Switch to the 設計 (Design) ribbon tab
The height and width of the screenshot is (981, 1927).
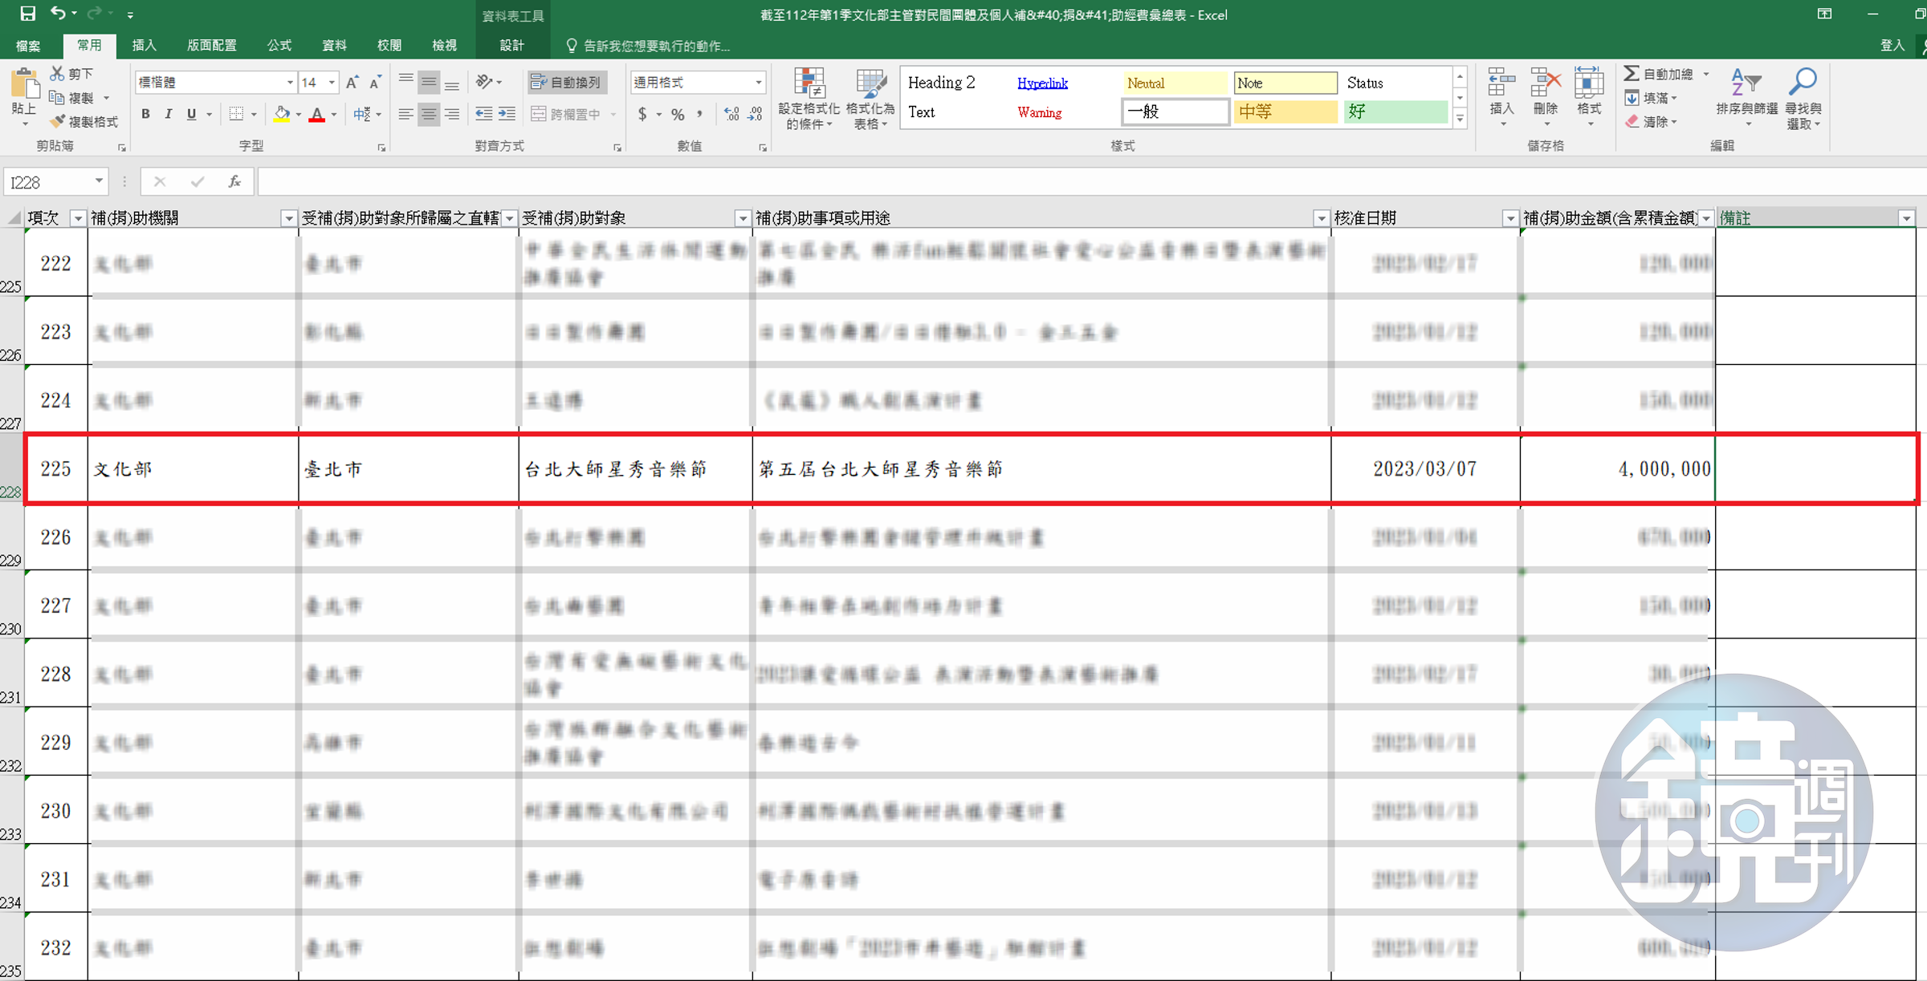(511, 46)
